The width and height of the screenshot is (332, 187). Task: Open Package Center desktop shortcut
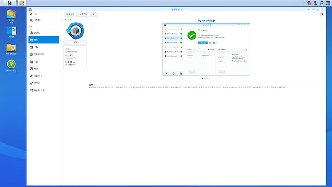click(11, 17)
